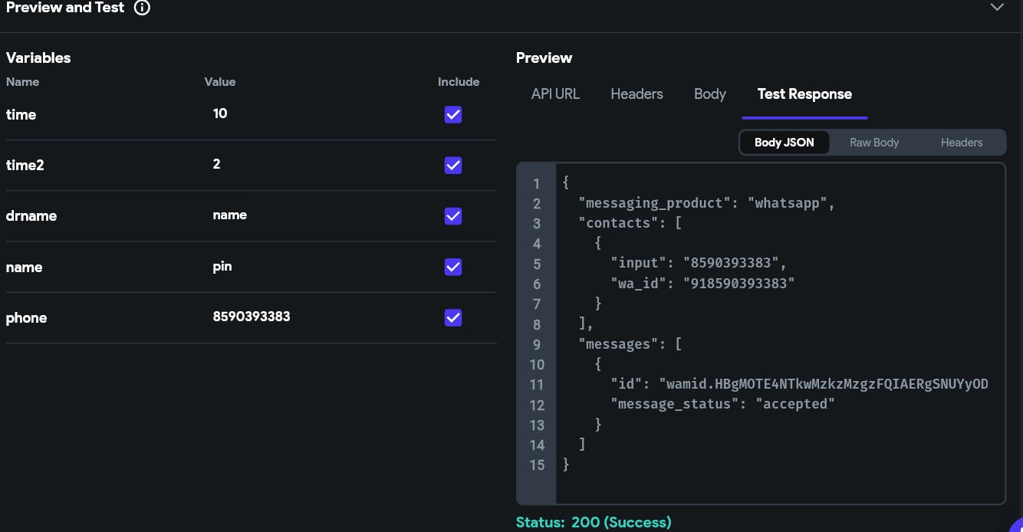Screen dimensions: 1023x532
Task: Switch response view to Raw Body
Action: tap(873, 143)
